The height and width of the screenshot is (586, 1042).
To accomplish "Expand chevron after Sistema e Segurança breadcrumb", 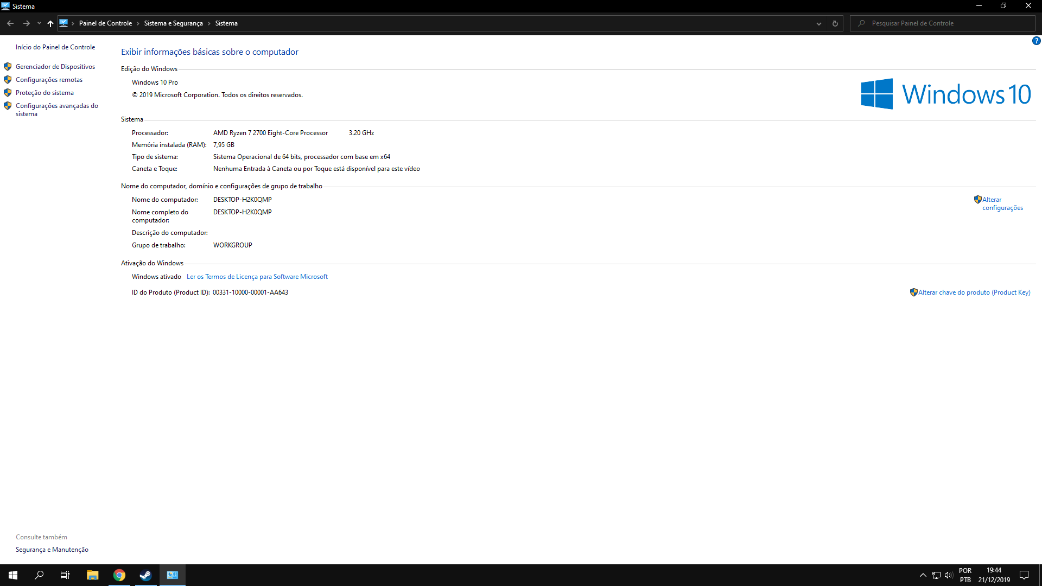I will coord(209,23).
